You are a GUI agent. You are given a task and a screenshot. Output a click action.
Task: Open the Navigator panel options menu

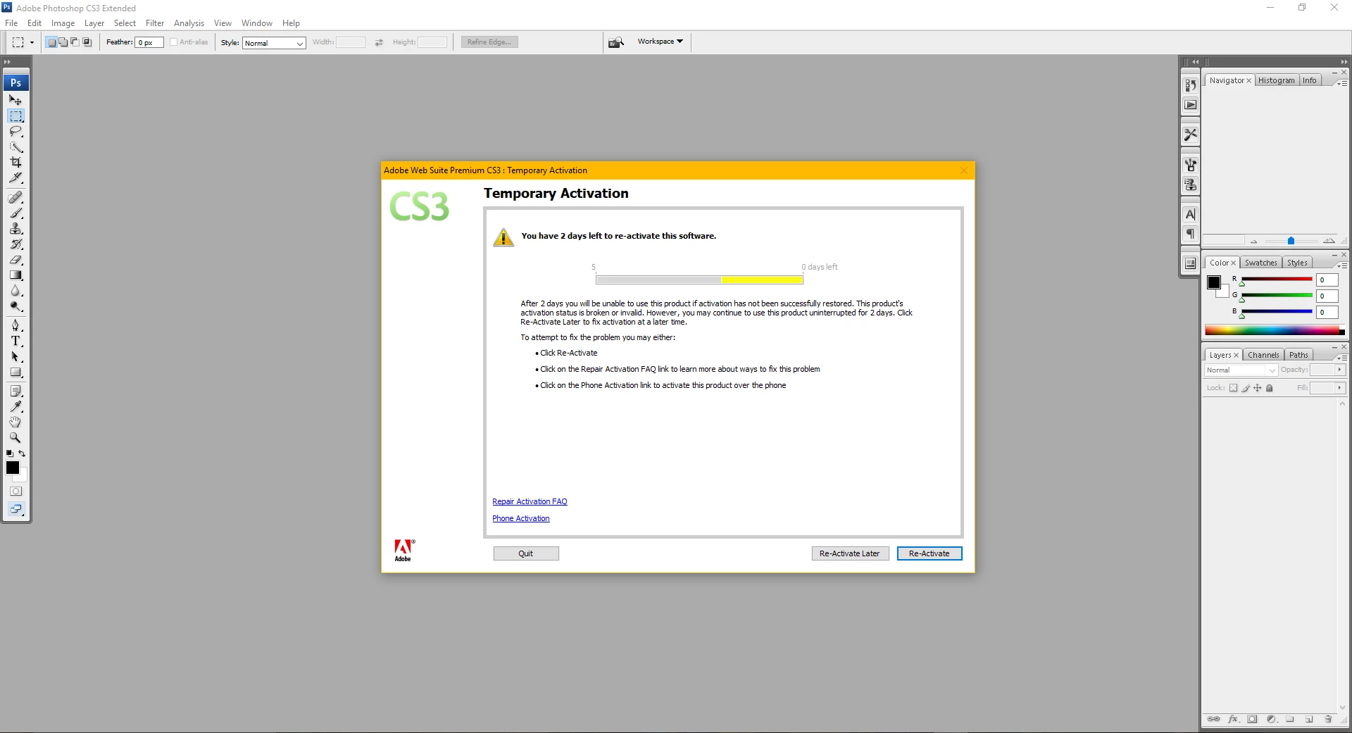click(1343, 83)
